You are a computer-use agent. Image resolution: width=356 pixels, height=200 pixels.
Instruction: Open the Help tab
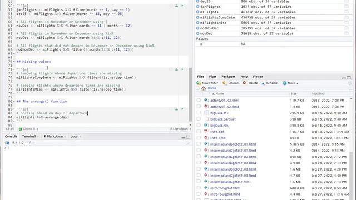(244, 77)
